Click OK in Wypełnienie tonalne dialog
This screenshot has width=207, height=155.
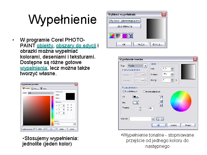(158, 125)
